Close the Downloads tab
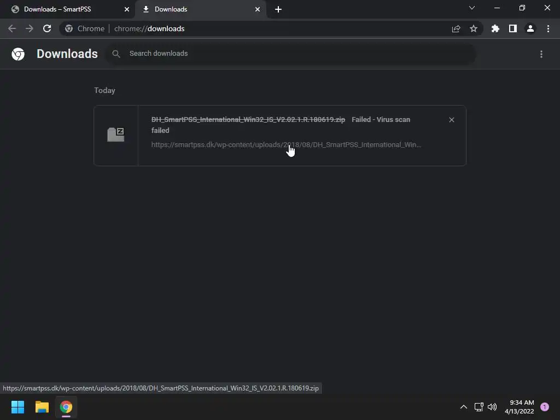Image resolution: width=560 pixels, height=420 pixels. click(x=258, y=9)
